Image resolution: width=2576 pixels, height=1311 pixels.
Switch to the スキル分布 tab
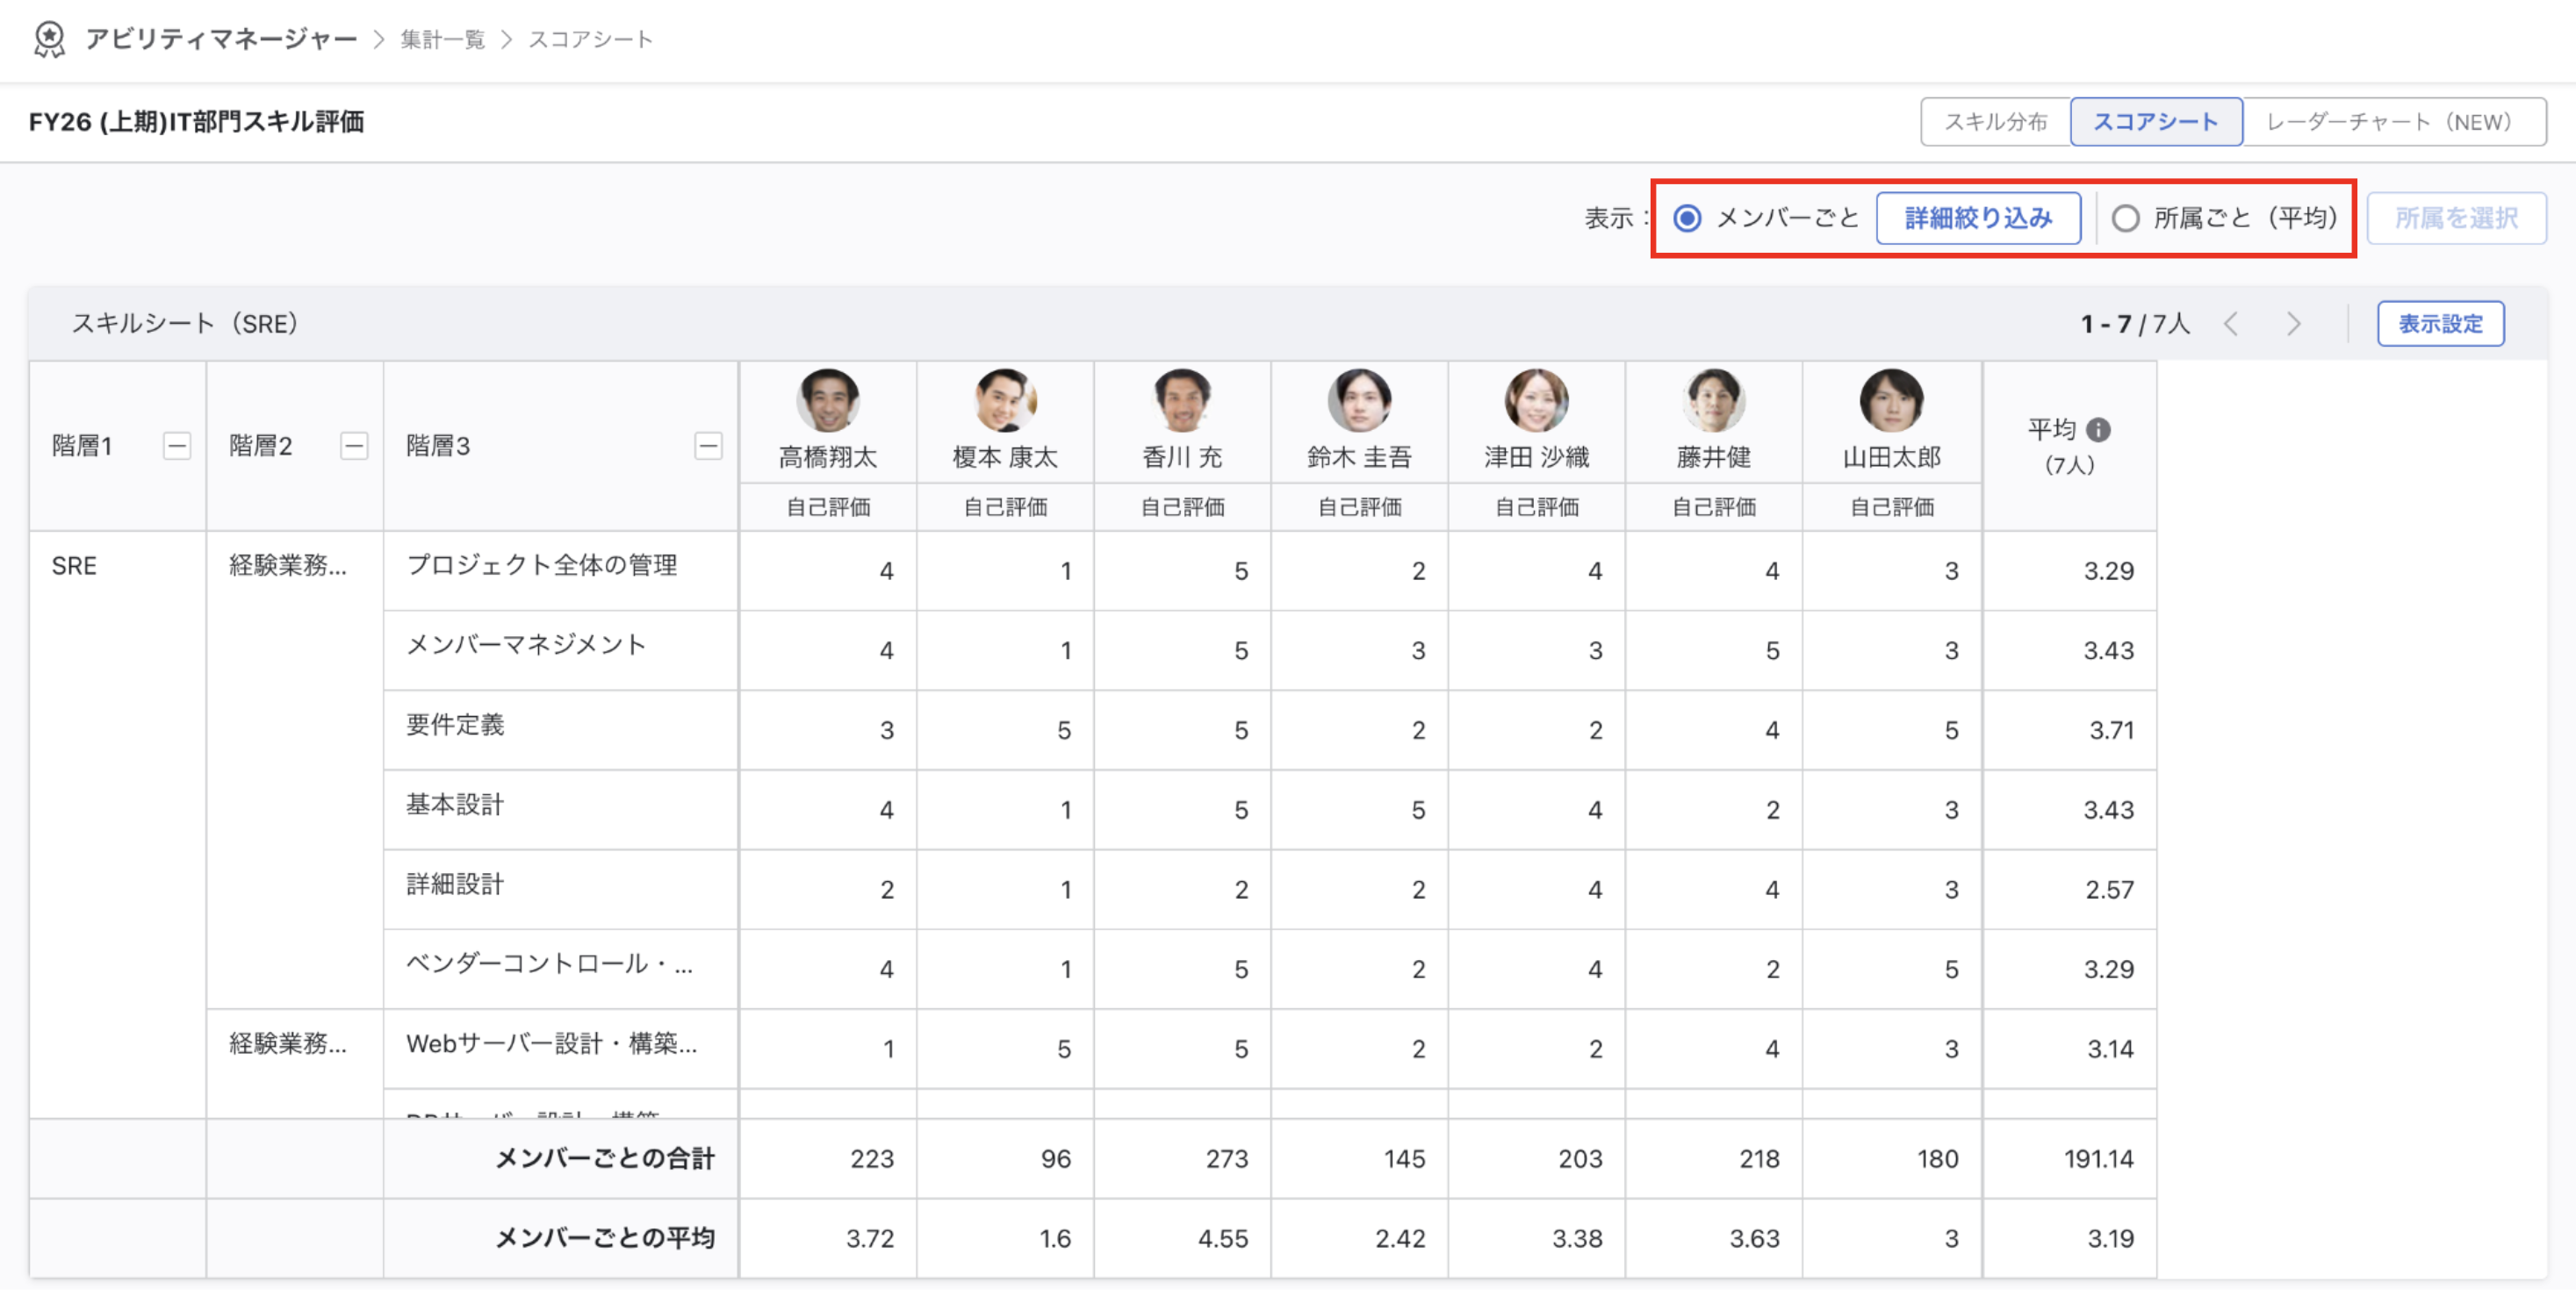[x=1995, y=122]
